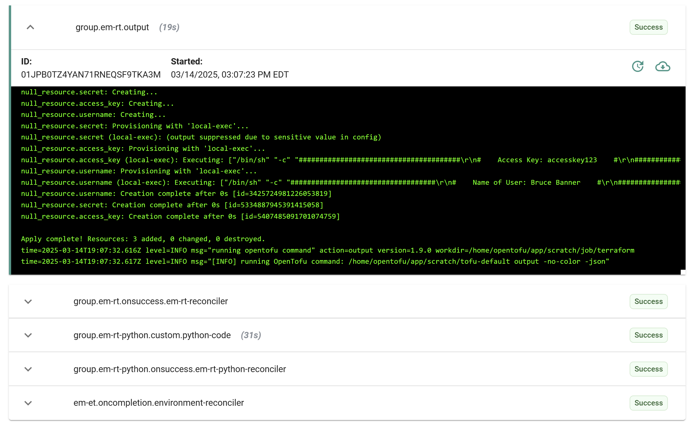
Task: Click the cloud download logs icon
Action: coord(662,66)
